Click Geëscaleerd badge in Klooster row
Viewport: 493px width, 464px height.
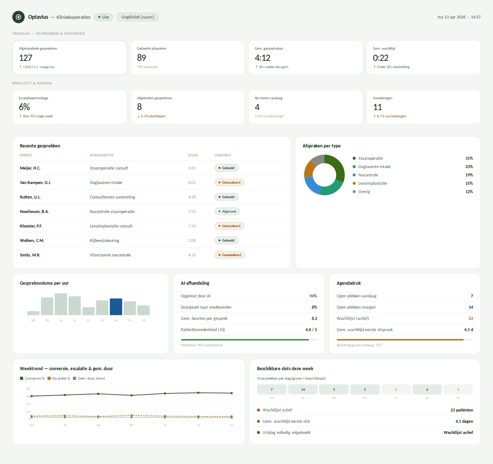229,226
